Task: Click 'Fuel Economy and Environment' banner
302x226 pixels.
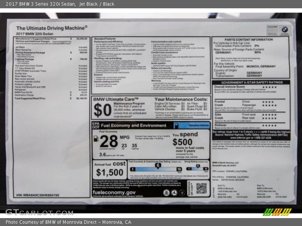Action: (134, 125)
